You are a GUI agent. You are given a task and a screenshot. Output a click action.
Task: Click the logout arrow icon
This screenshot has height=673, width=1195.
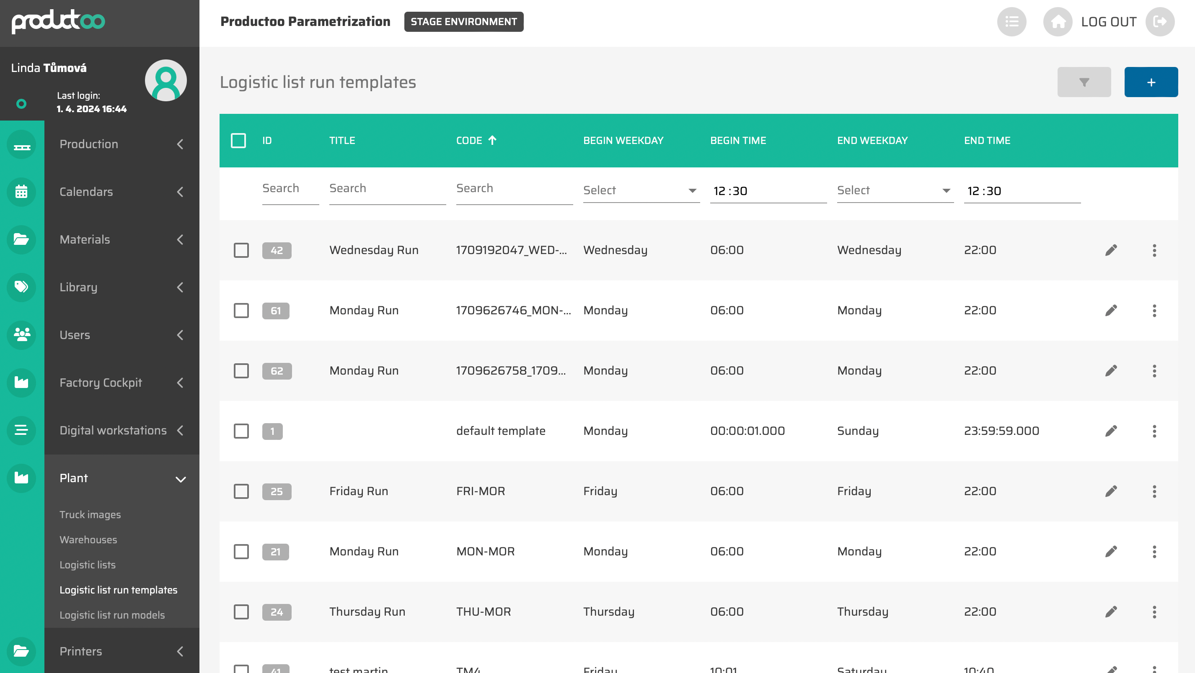tap(1159, 22)
